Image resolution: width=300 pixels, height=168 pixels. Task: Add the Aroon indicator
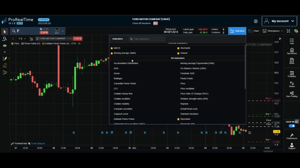pos(117,73)
